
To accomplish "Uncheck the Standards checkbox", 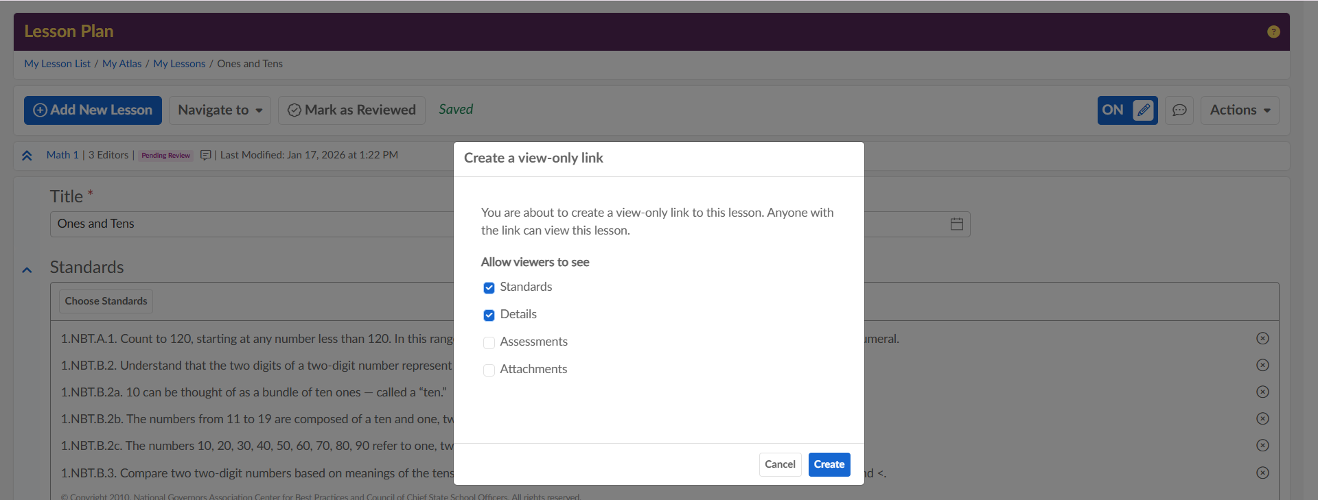I will click(489, 287).
